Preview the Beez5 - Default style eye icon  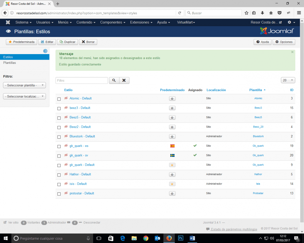66,117
